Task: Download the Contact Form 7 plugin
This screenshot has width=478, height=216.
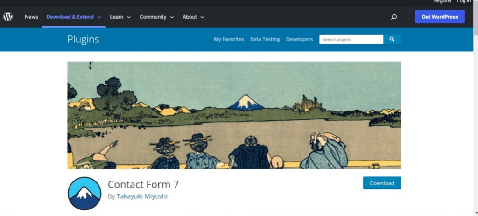Action: point(382,183)
